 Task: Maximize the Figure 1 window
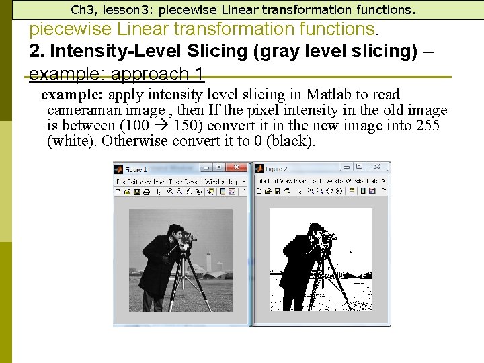pos(219,167)
